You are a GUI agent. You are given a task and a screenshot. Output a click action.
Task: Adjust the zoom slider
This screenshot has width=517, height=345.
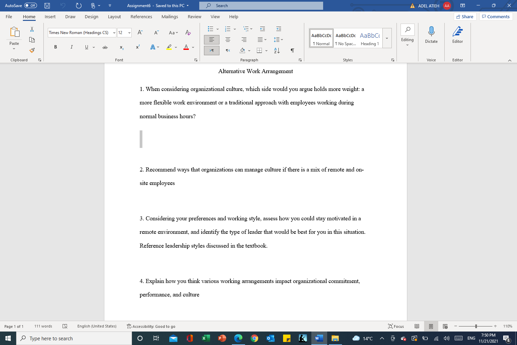476,326
